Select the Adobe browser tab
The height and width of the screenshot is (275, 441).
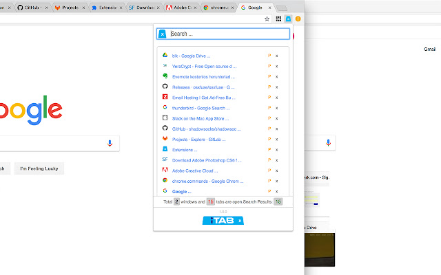181,8
